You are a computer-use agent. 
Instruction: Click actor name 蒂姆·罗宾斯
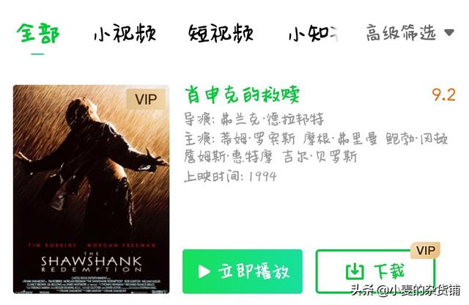(258, 139)
